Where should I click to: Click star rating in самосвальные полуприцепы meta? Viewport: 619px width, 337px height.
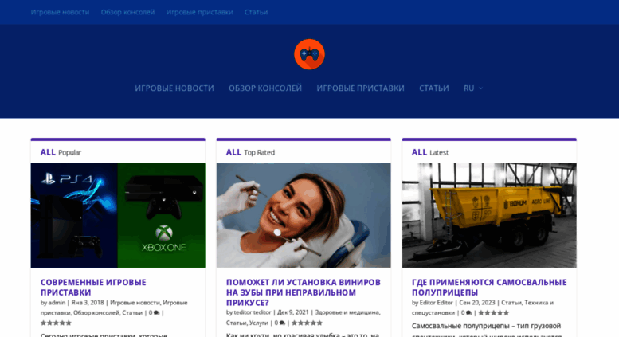click(493, 313)
